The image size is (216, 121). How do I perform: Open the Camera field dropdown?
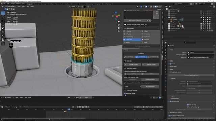201,52
